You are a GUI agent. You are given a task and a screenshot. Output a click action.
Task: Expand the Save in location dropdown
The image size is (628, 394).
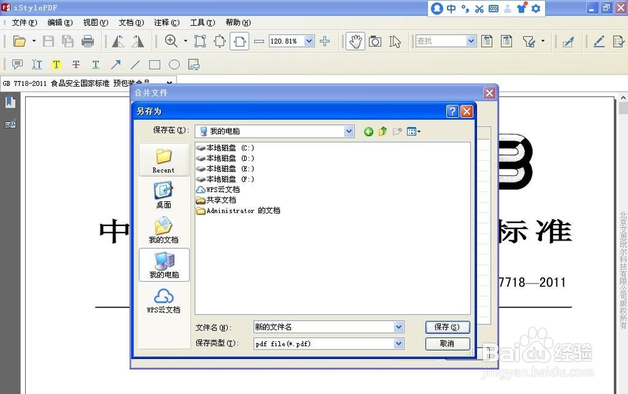[x=349, y=131]
